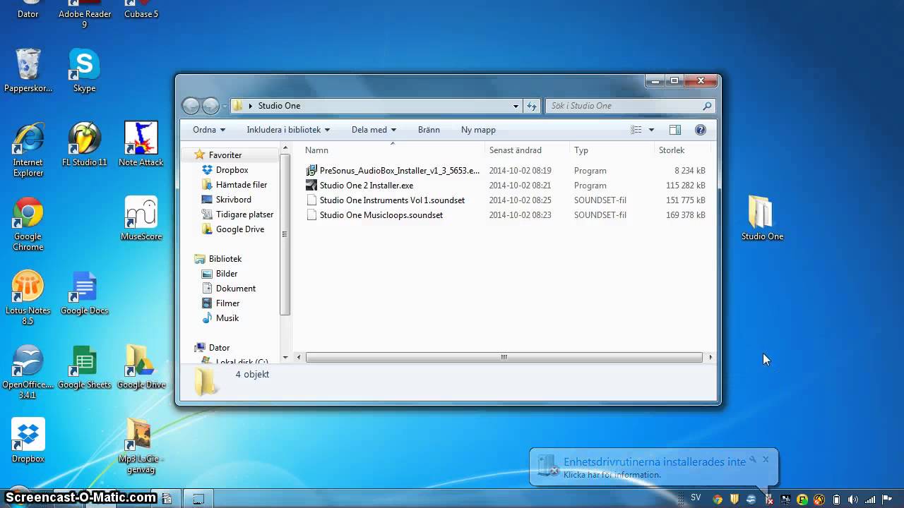Select the Google Drive desktop shortcut
The width and height of the screenshot is (904, 508).
pyautogui.click(x=141, y=367)
